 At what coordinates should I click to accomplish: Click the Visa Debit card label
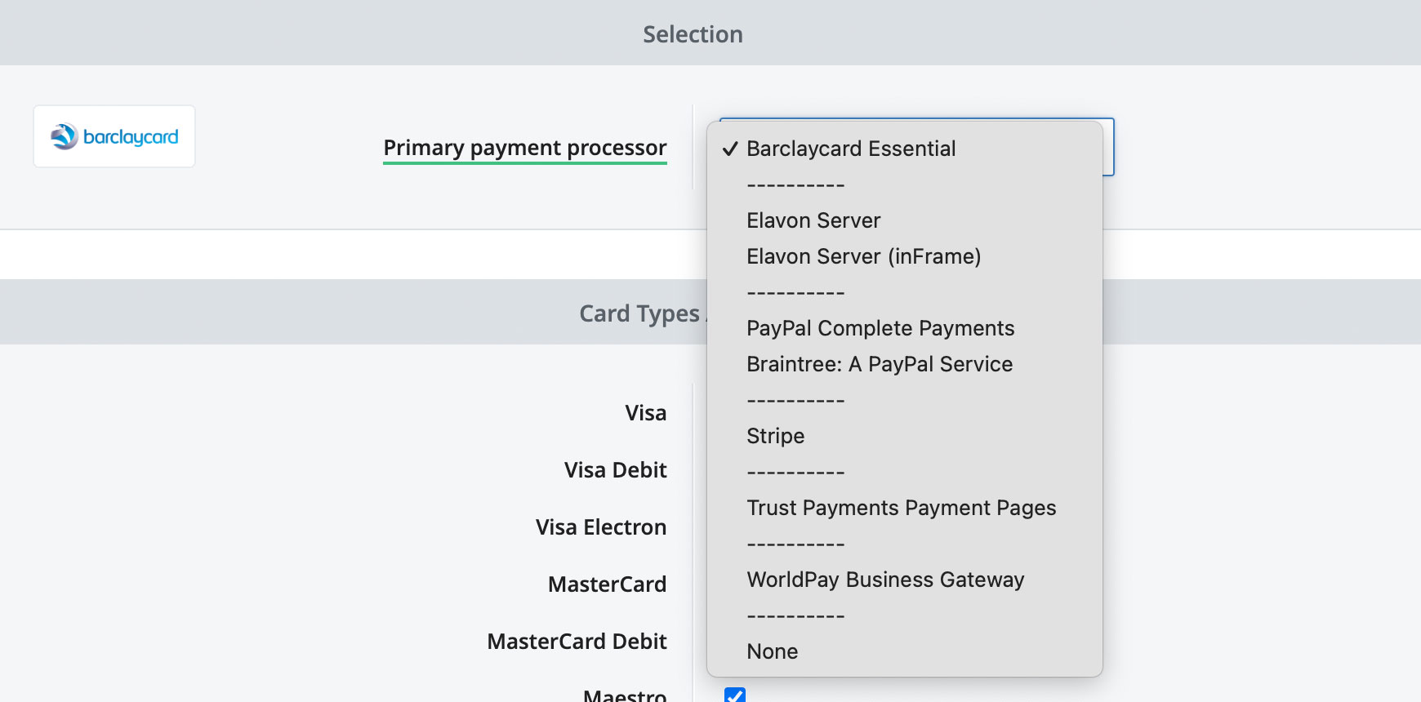(615, 470)
